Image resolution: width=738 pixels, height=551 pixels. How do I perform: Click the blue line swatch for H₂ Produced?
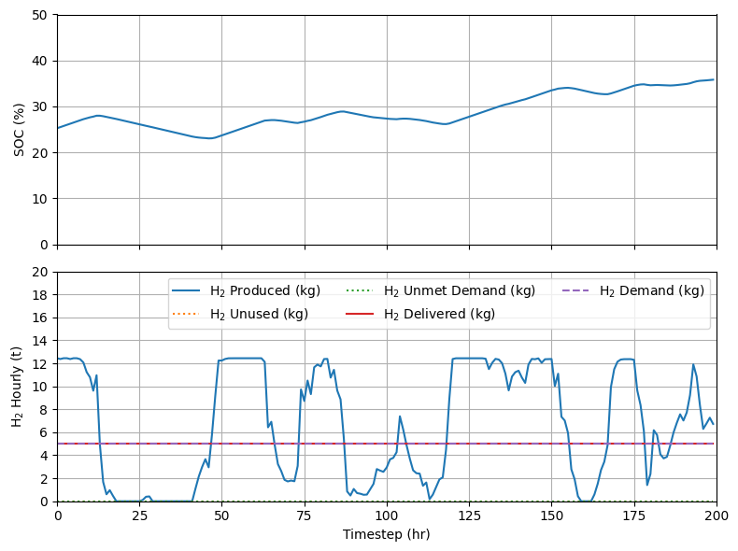point(190,290)
